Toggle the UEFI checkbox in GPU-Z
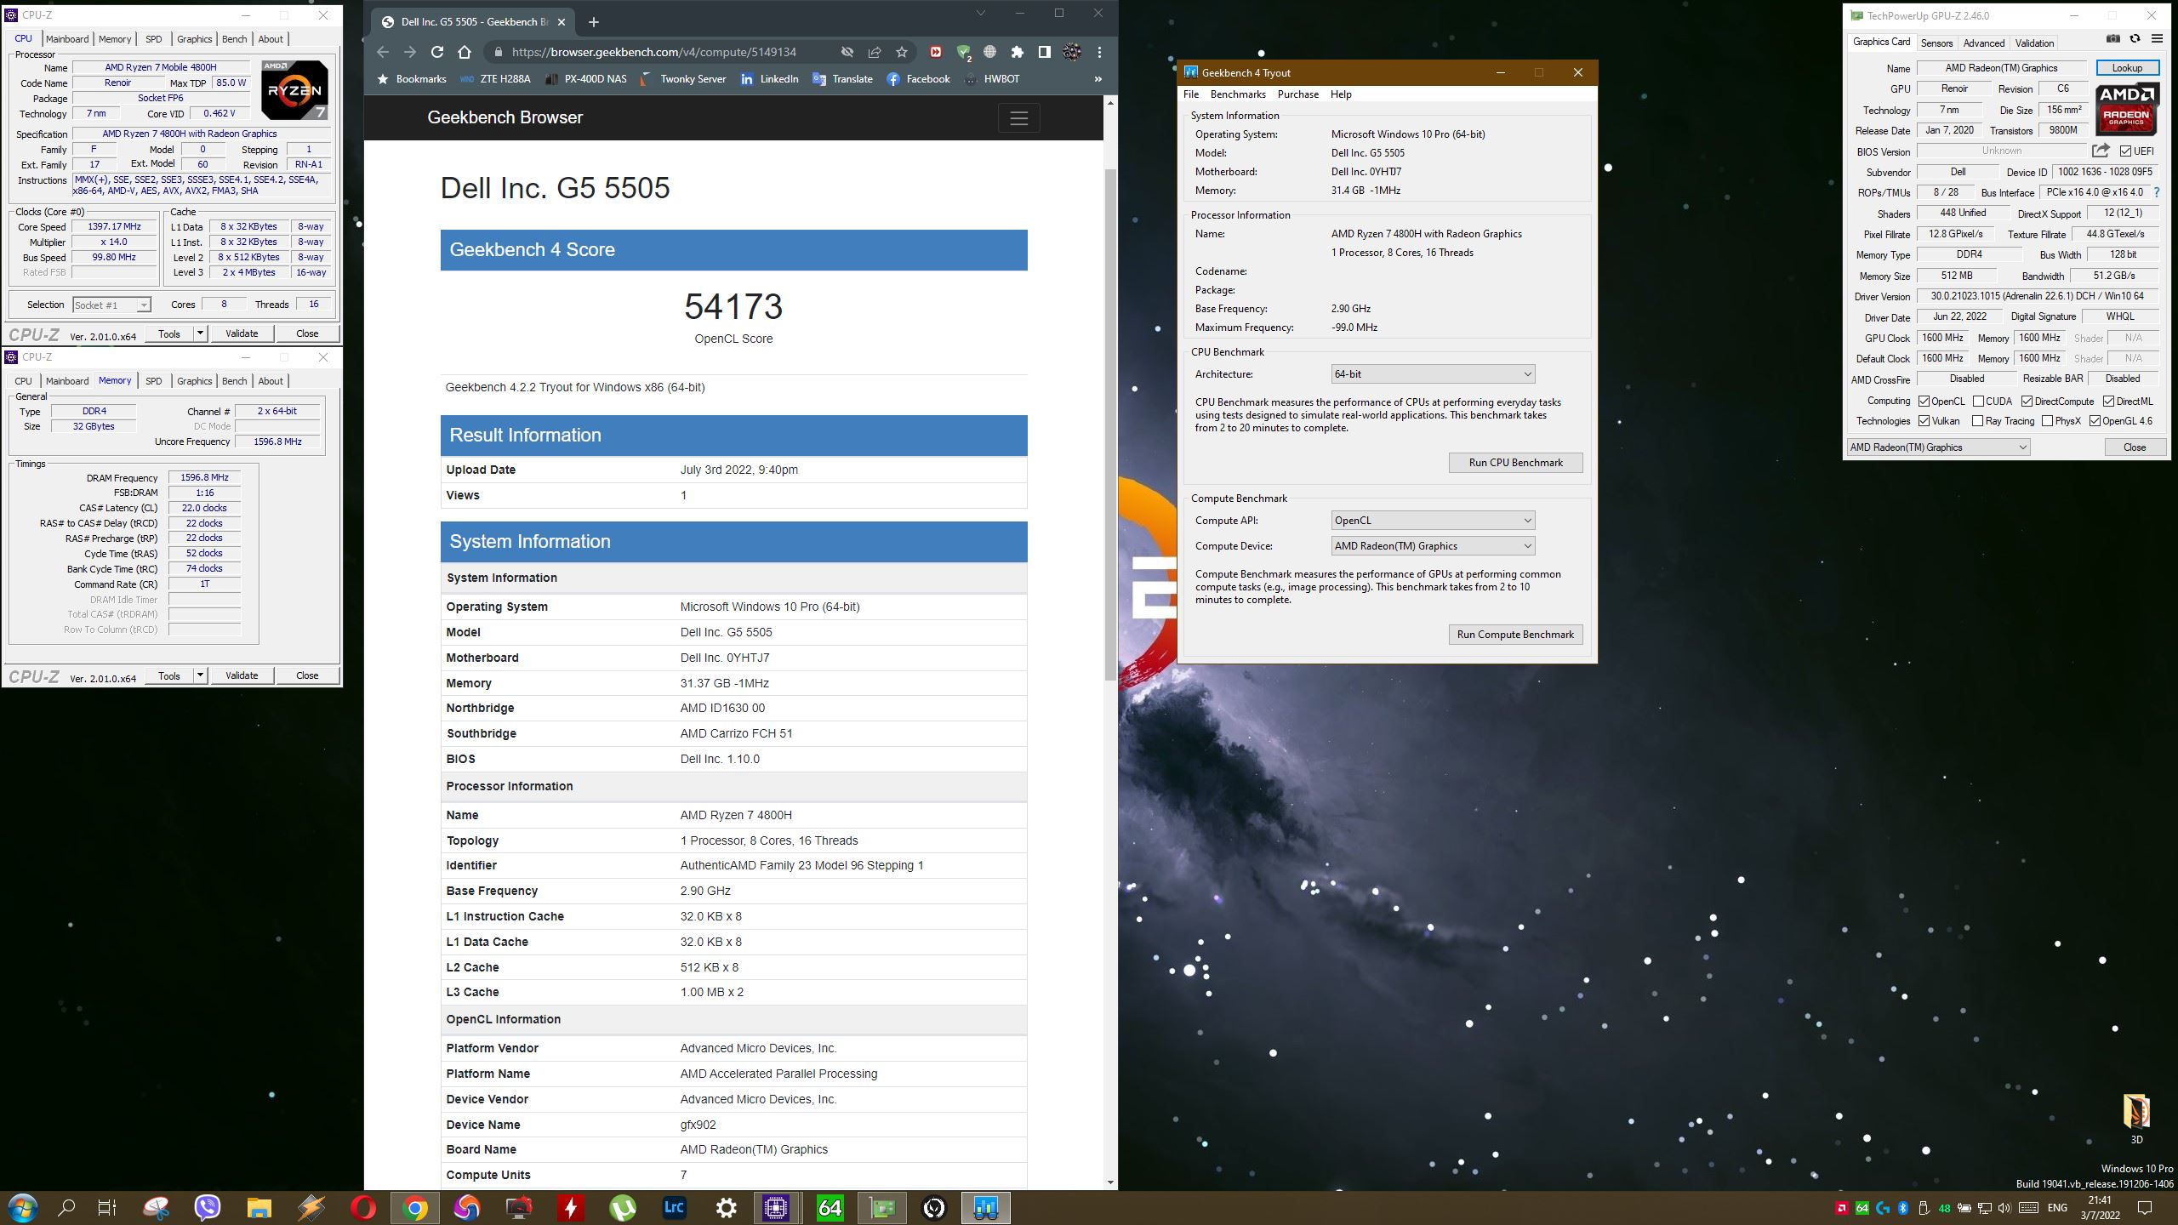 tap(2125, 151)
